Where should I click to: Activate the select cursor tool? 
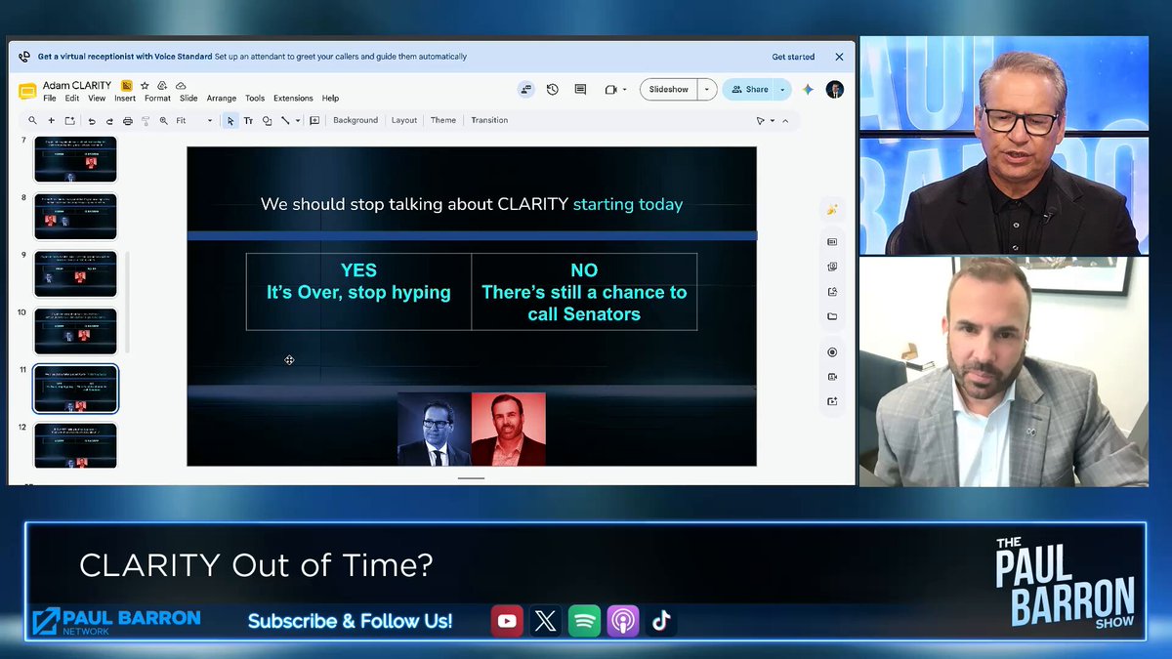[230, 121]
